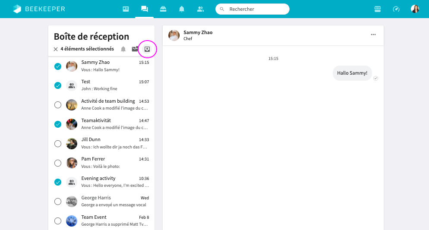Click the Team Event avatar
429x230 pixels.
(72, 221)
